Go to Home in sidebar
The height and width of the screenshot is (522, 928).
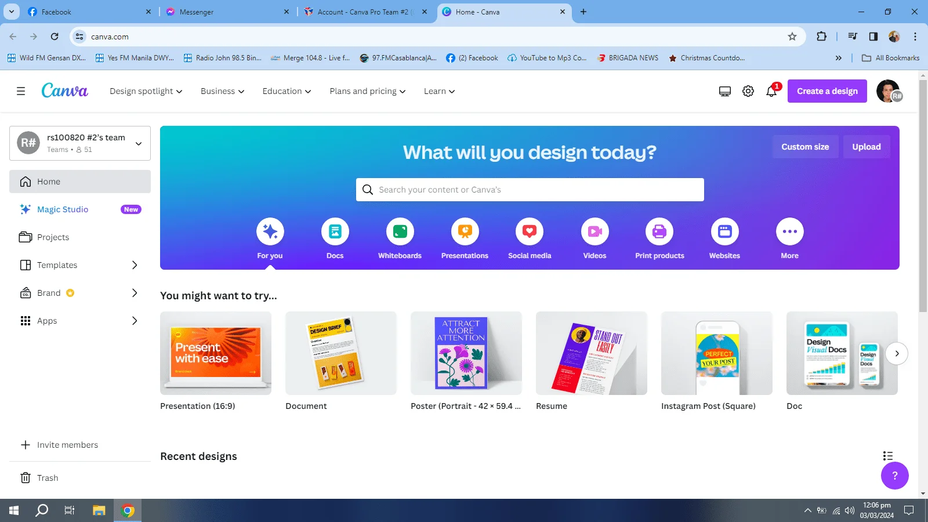[x=80, y=182]
